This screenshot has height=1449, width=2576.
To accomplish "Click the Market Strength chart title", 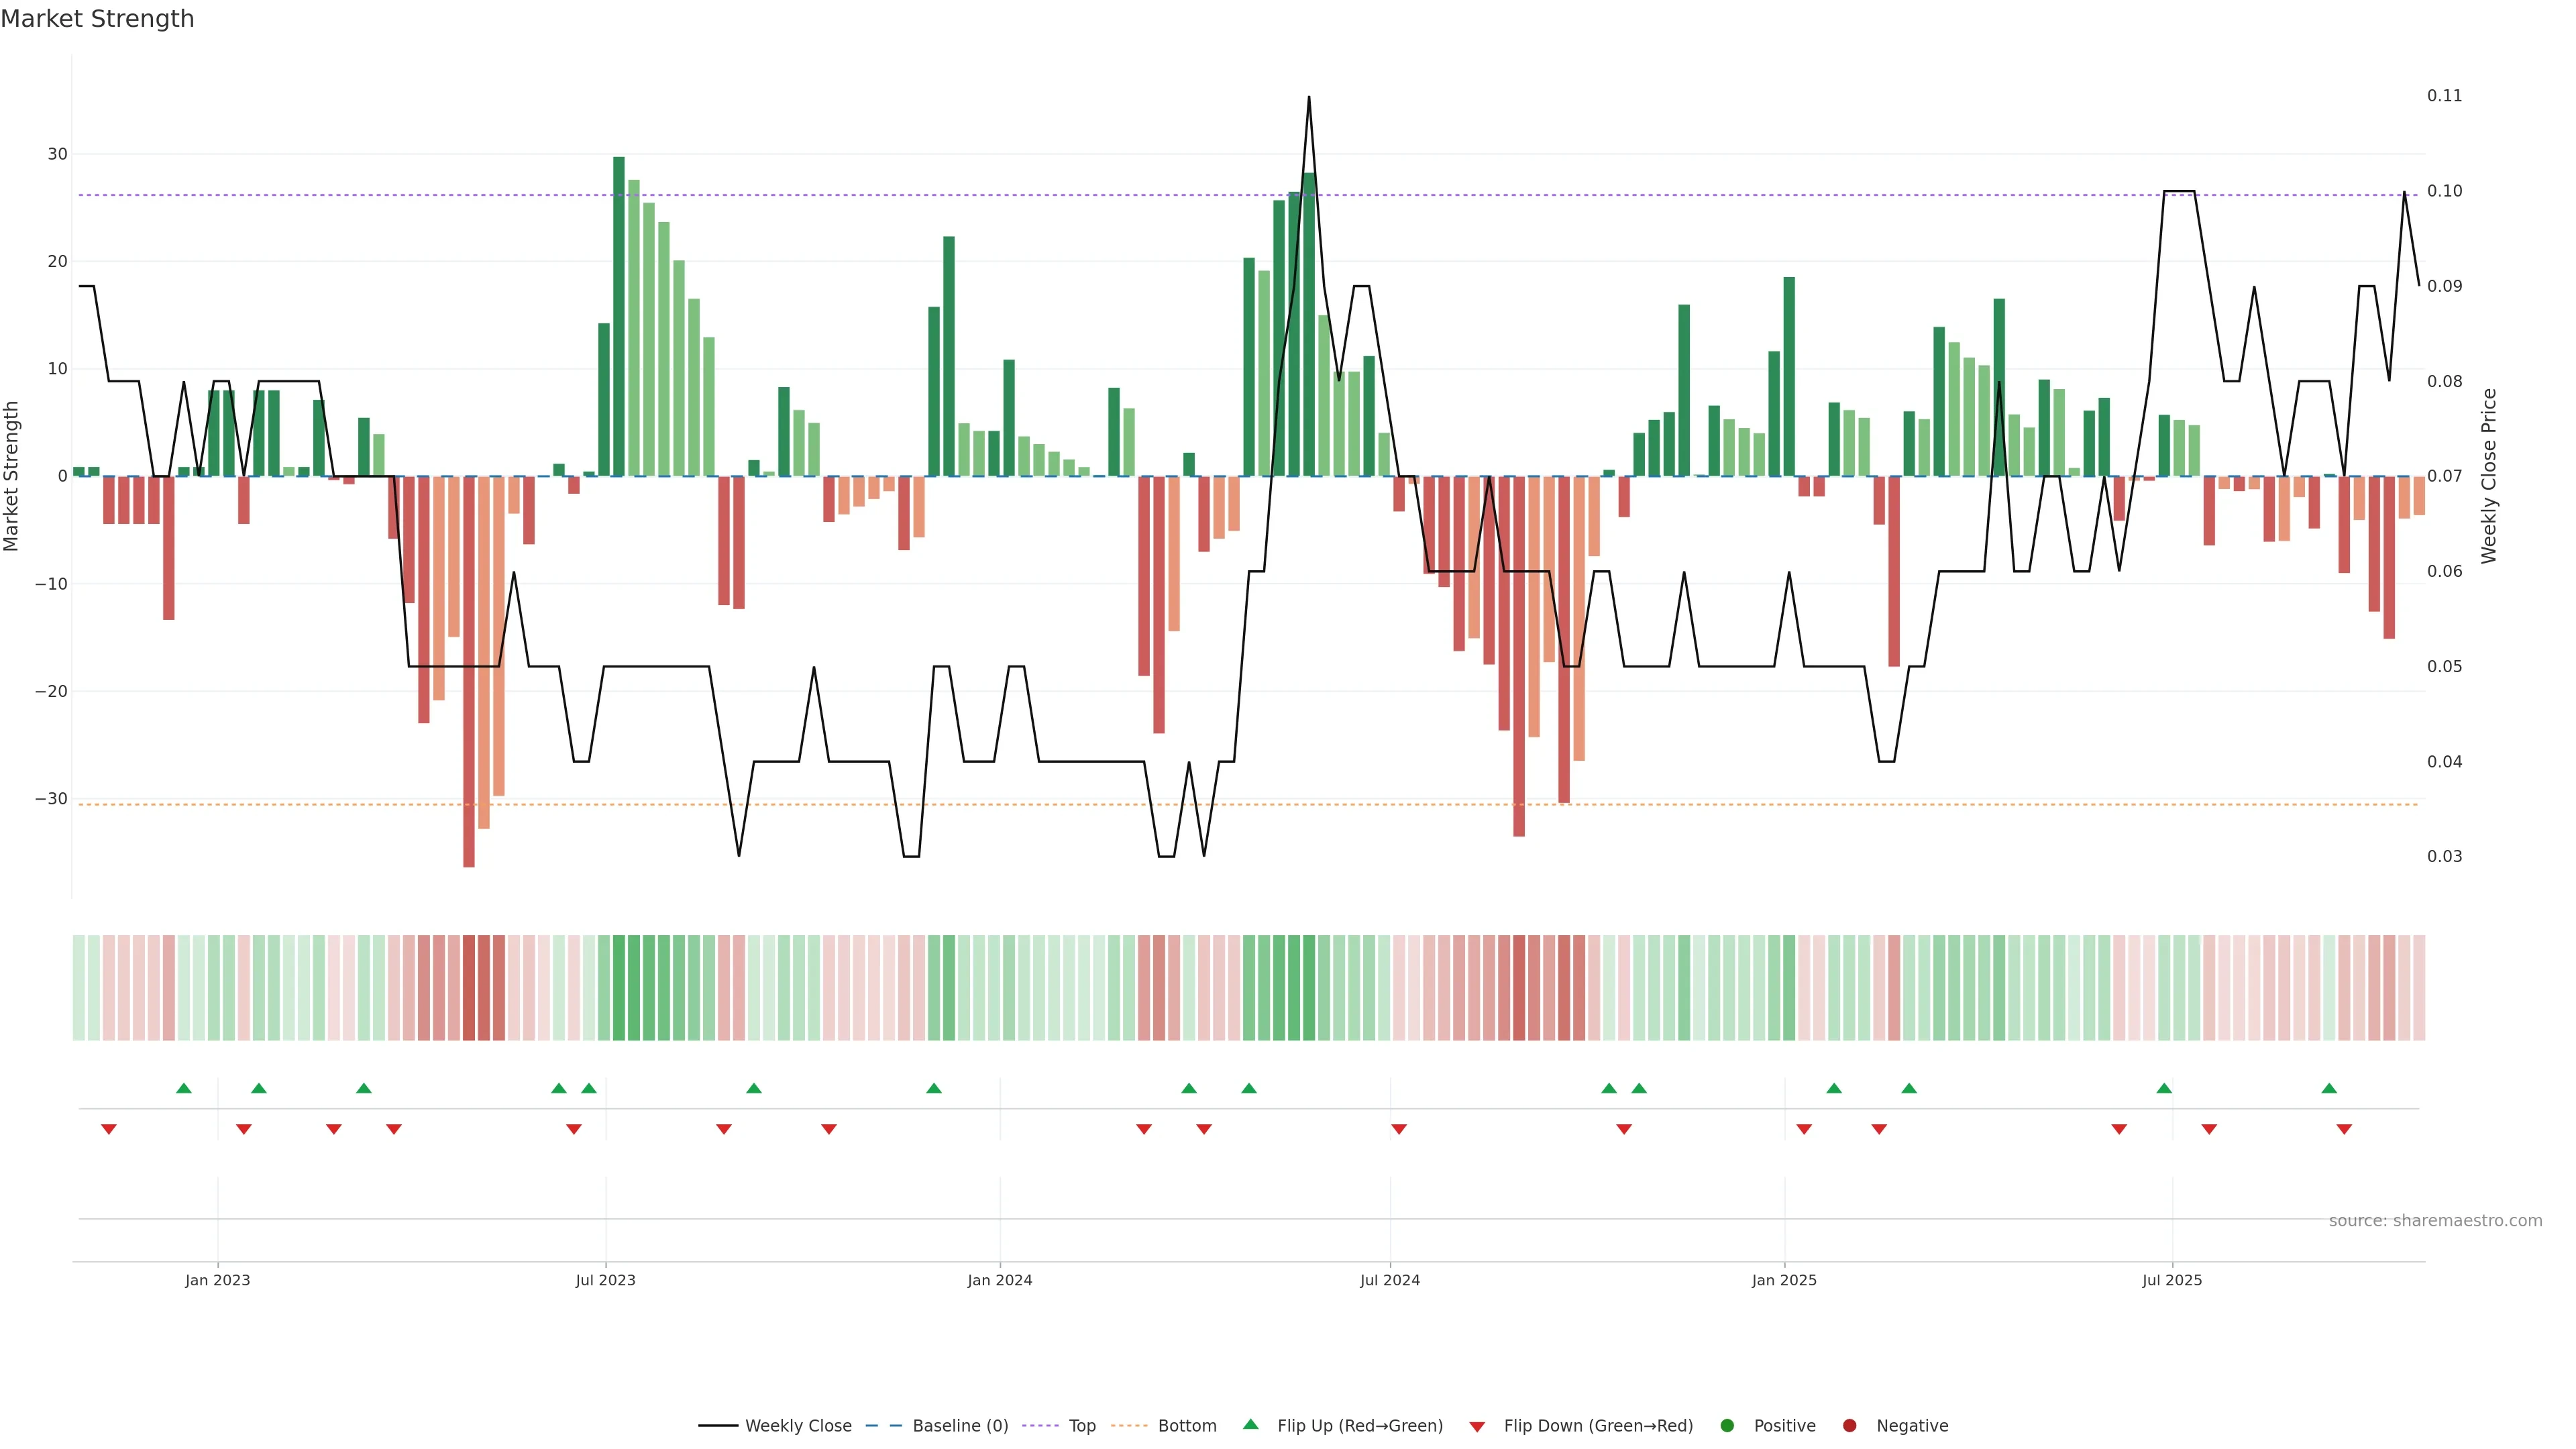I will click(x=97, y=19).
